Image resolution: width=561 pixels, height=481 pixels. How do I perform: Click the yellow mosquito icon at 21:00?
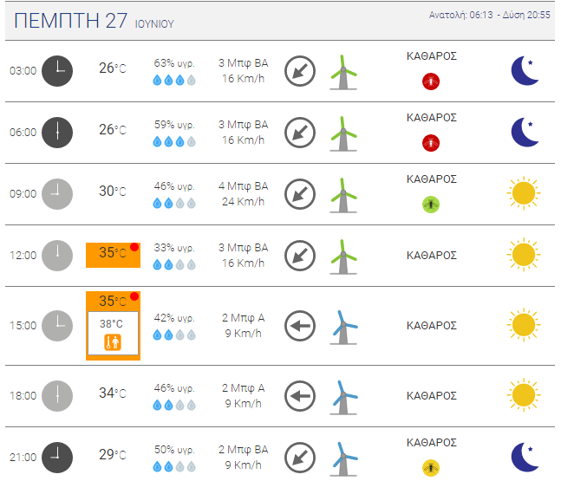[x=431, y=467]
